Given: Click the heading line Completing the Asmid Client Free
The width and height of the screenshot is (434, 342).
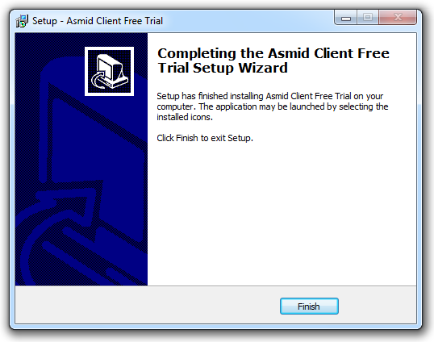Looking at the screenshot, I should [273, 54].
